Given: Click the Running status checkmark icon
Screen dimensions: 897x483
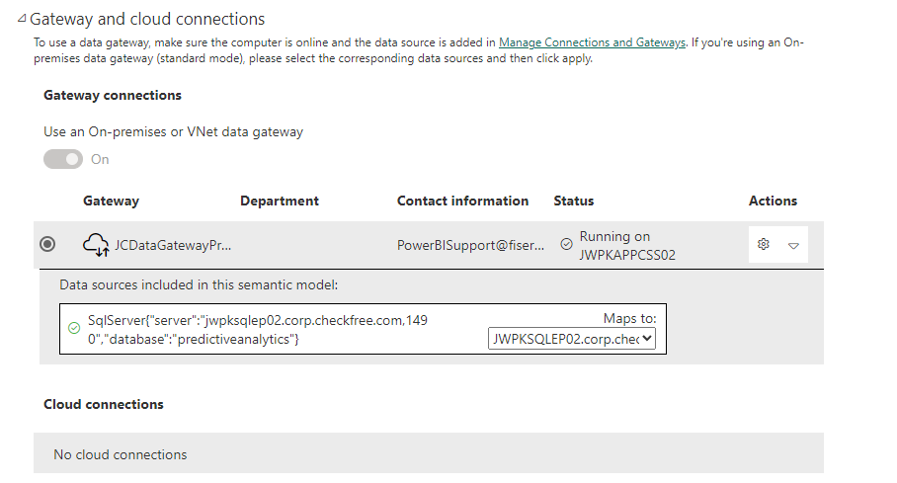Looking at the screenshot, I should (x=566, y=244).
